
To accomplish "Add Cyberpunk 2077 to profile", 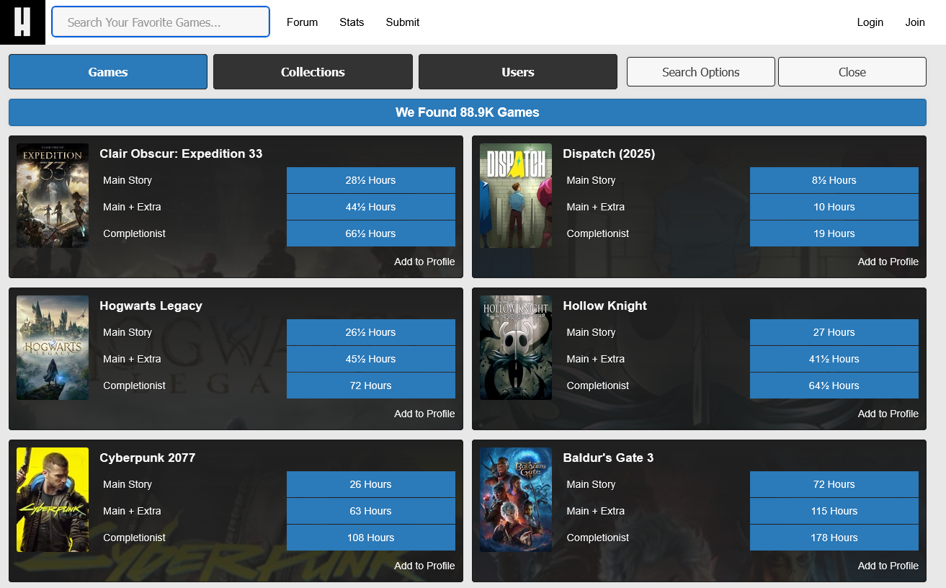I will click(424, 566).
